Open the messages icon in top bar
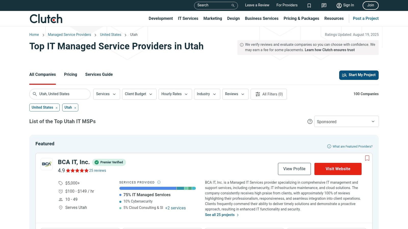This screenshot has width=408, height=229. (x=324, y=5)
